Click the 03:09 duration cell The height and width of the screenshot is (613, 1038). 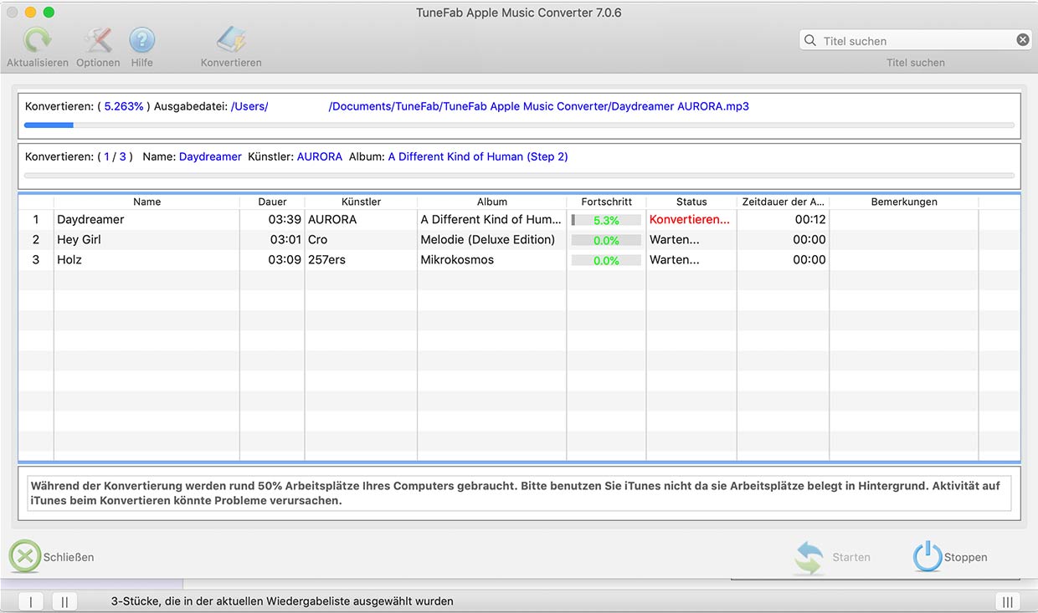(x=285, y=259)
